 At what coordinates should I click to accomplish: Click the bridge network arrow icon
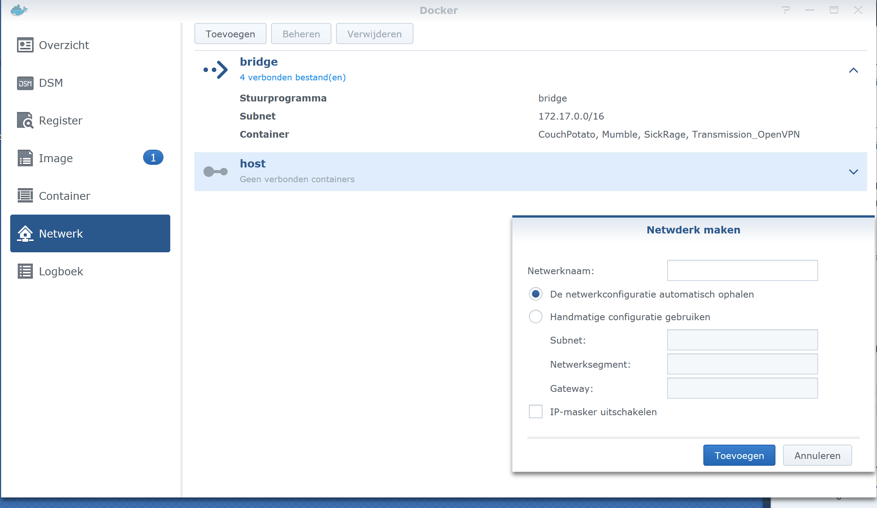tap(216, 70)
